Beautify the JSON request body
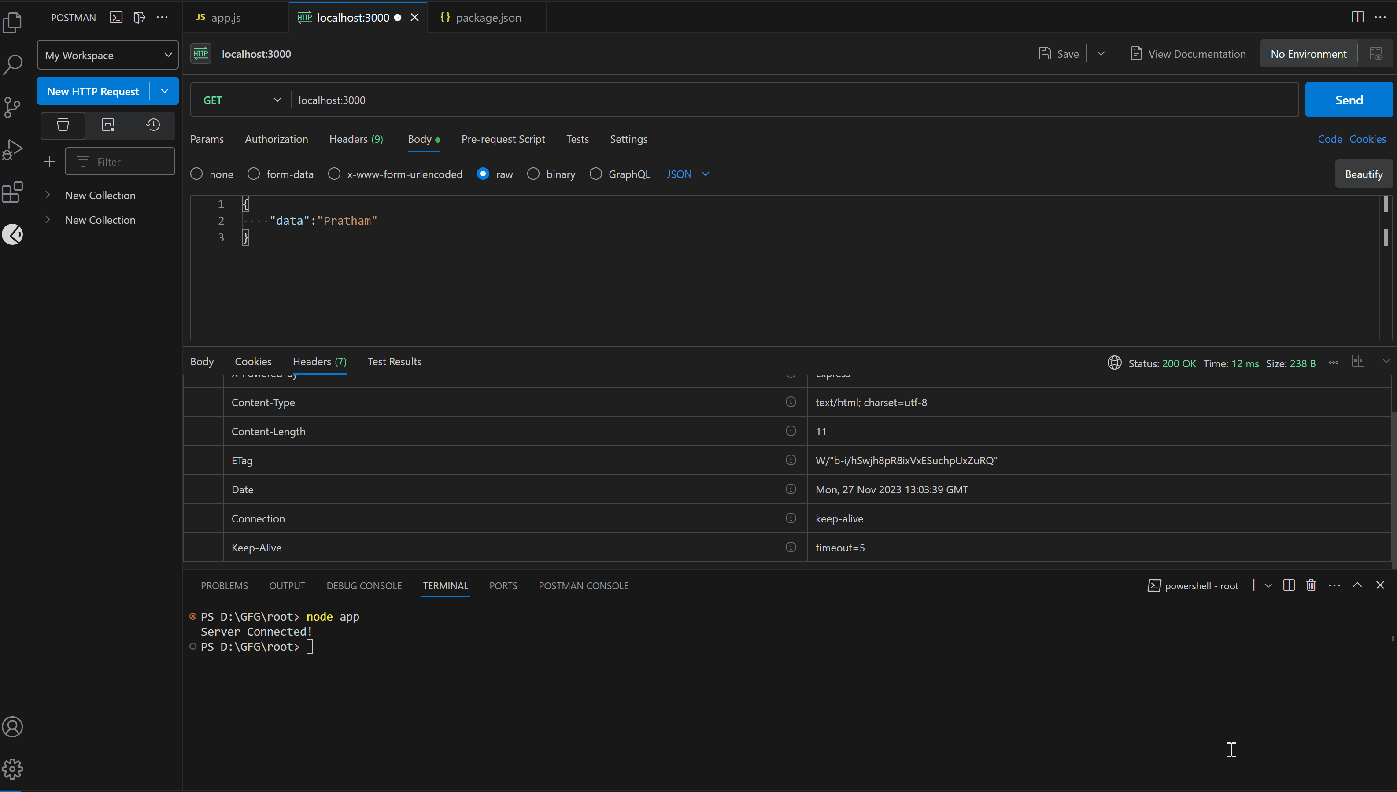The image size is (1397, 792). point(1363,174)
